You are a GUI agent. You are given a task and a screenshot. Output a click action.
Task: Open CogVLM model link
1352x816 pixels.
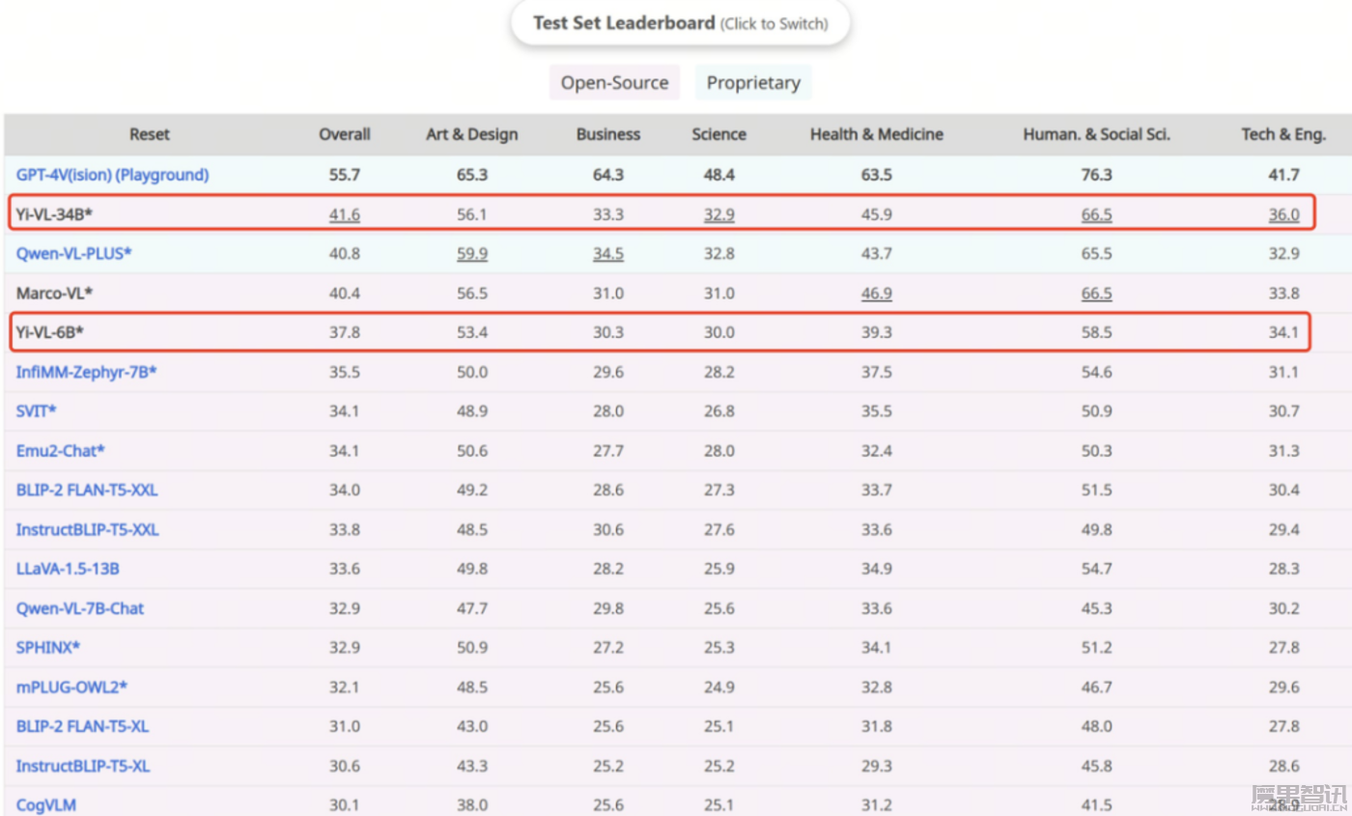pos(45,805)
